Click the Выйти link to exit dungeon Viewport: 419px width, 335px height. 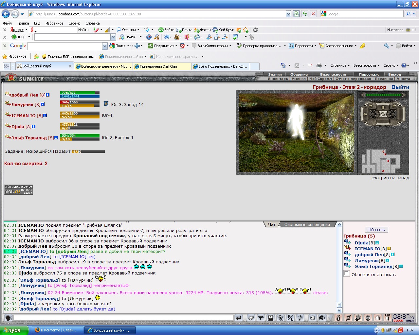400,87
